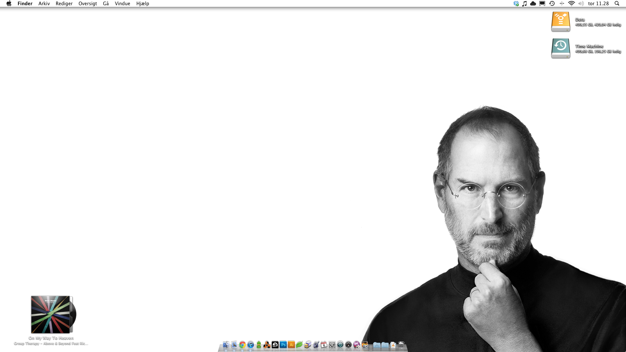
Task: Open Trash in the Dock
Action: point(401,345)
